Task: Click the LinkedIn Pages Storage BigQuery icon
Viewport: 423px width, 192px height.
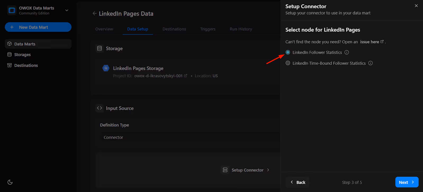Action: (x=106, y=68)
